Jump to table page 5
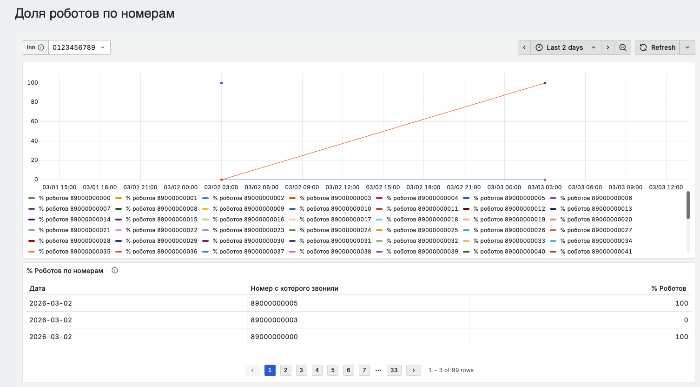This screenshot has height=387, width=700. (x=333, y=370)
